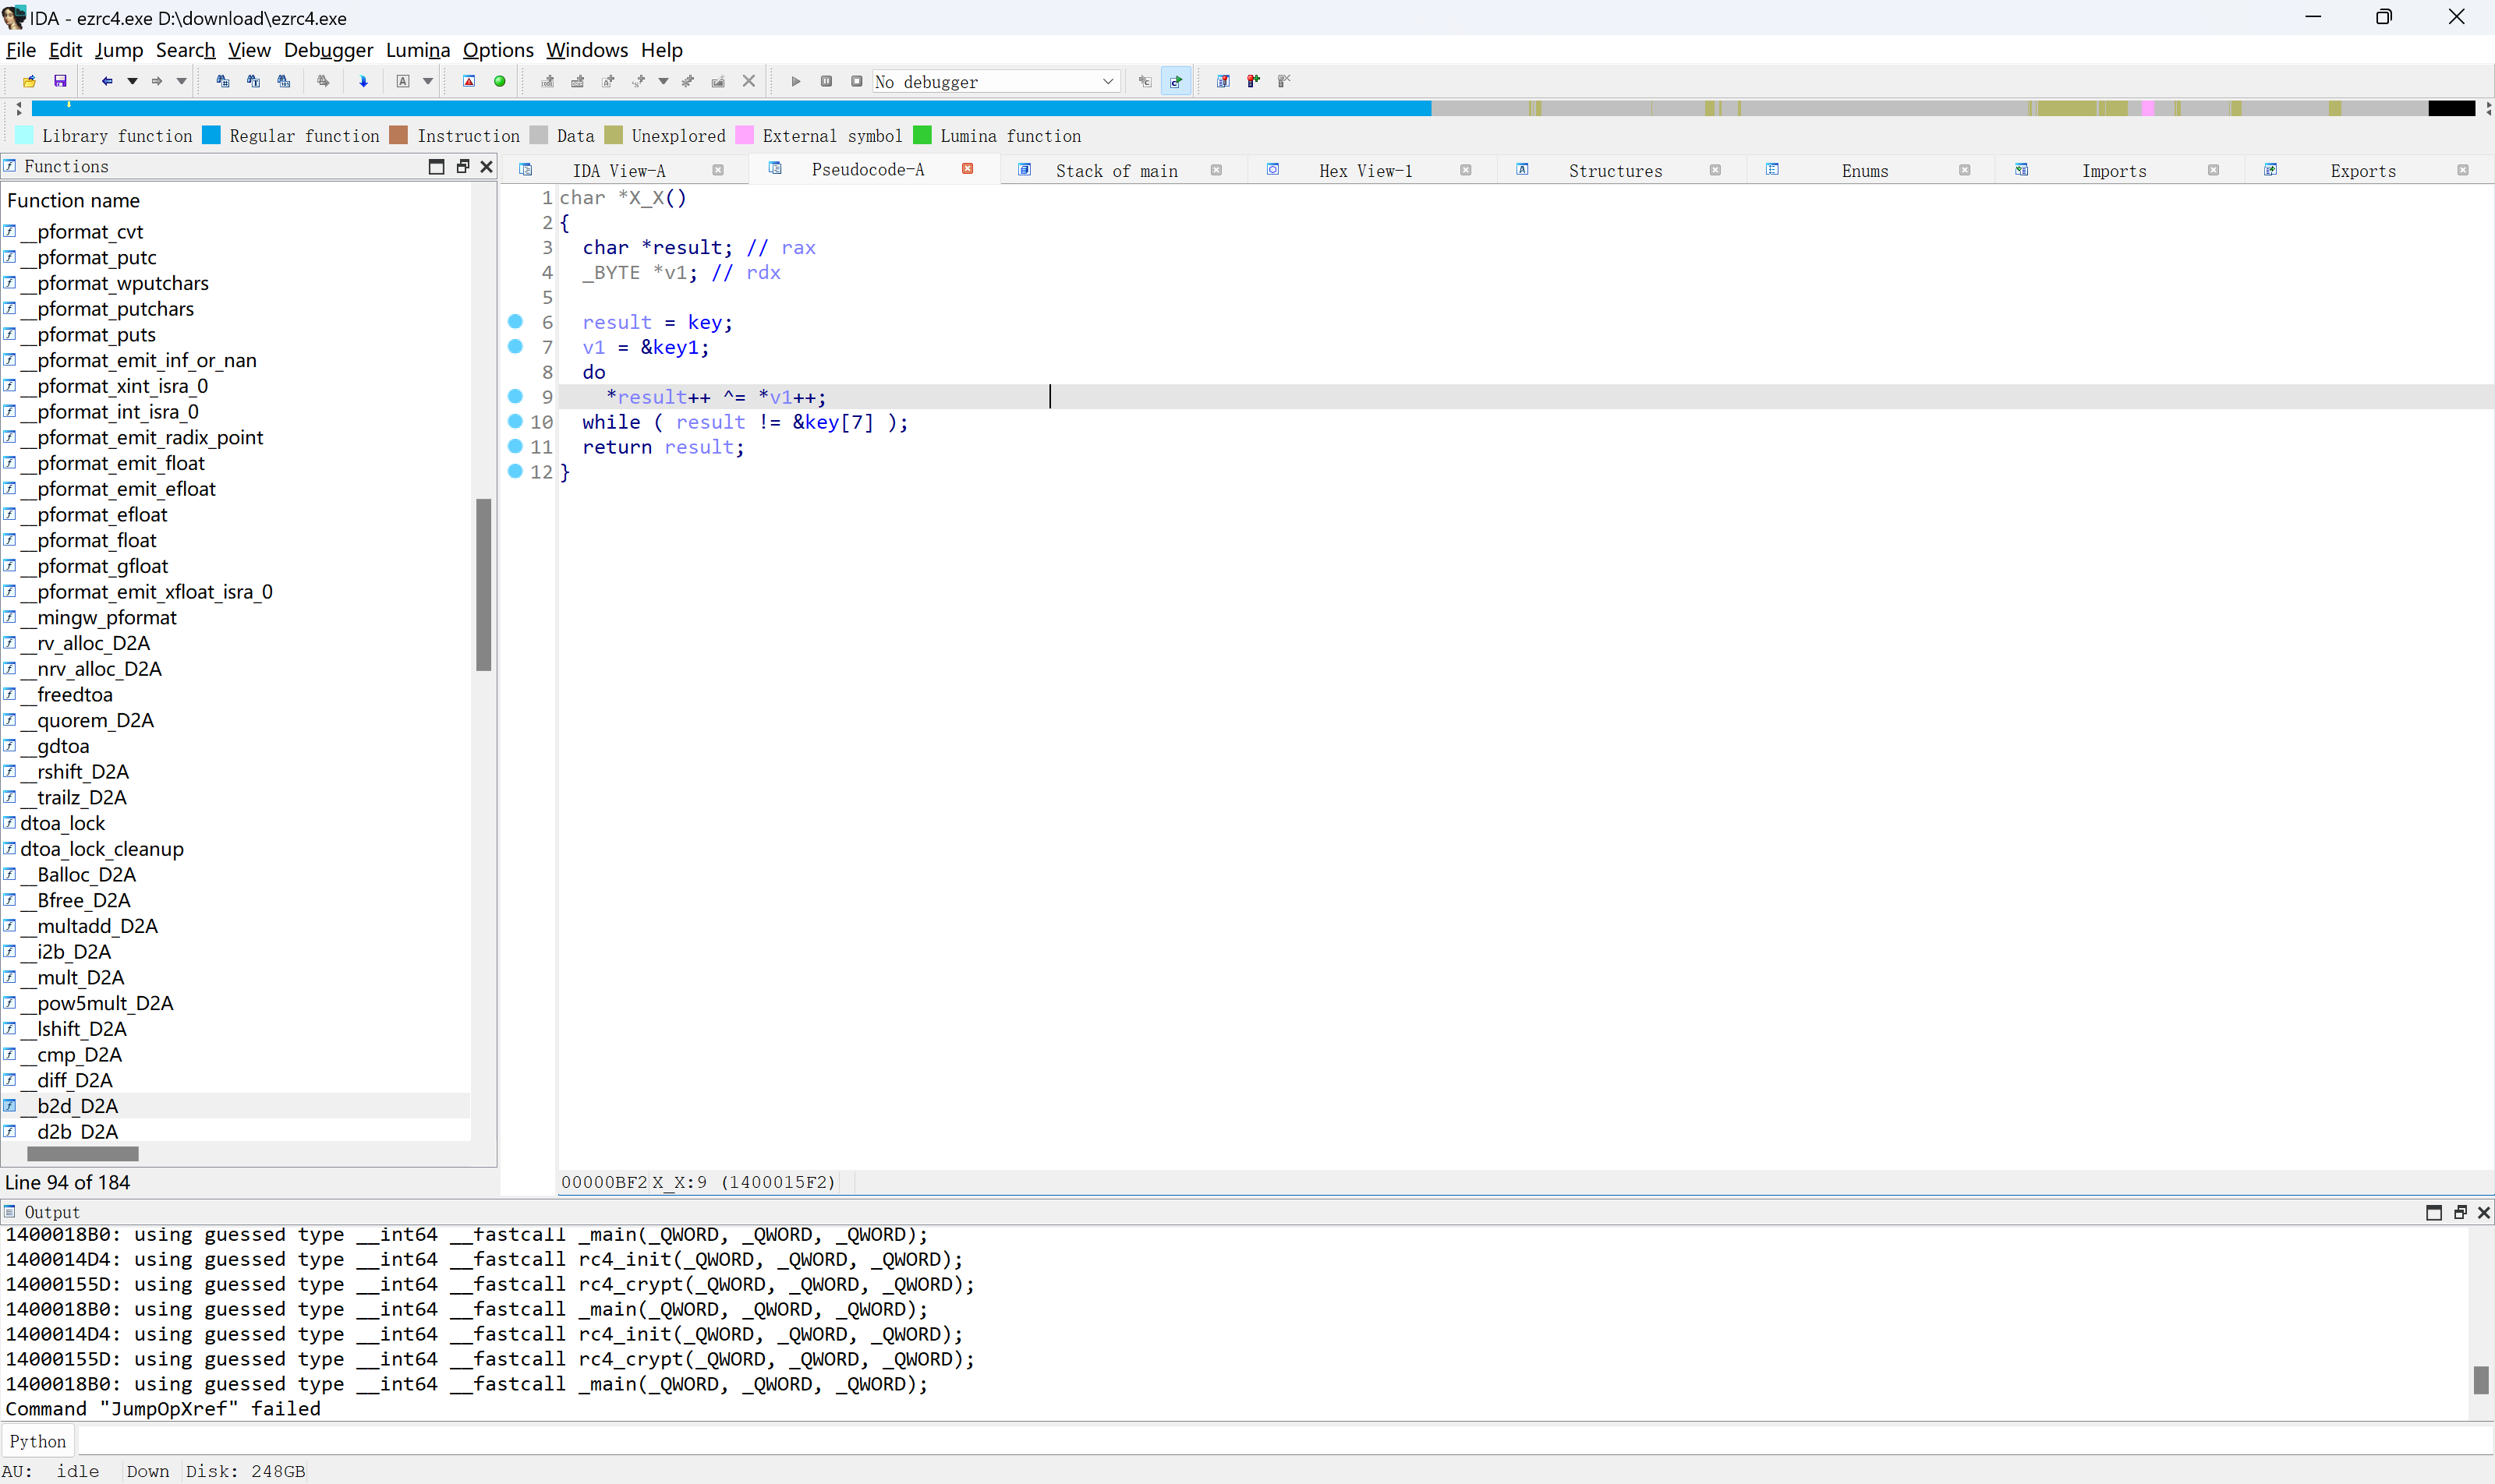Switch to the Stack of main tab
The height and width of the screenshot is (1484, 2495).
coord(1117,171)
